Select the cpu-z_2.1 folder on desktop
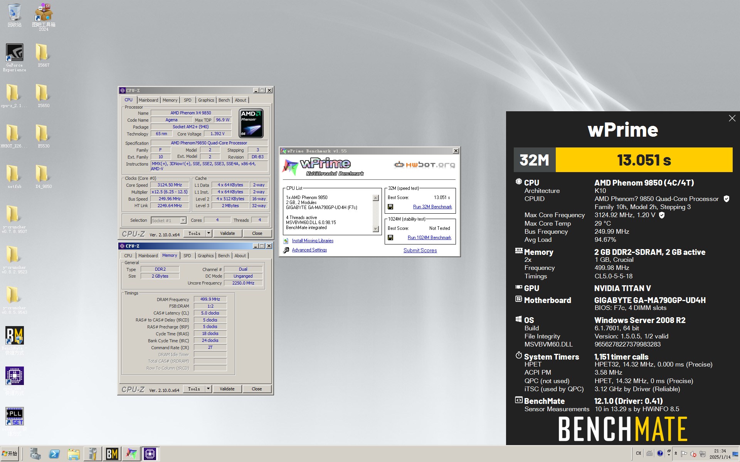 [14, 95]
